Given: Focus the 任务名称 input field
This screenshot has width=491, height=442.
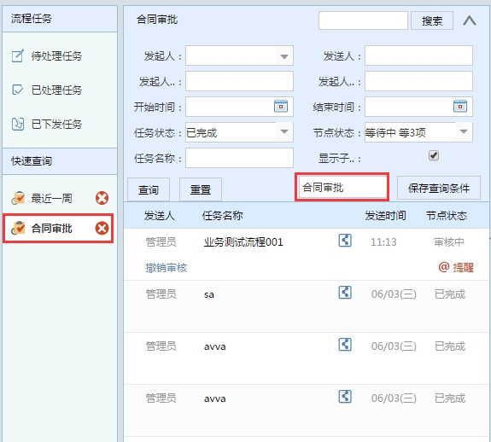Looking at the screenshot, I should [x=239, y=158].
